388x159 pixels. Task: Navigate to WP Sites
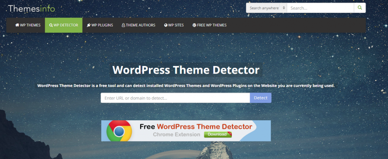(174, 25)
